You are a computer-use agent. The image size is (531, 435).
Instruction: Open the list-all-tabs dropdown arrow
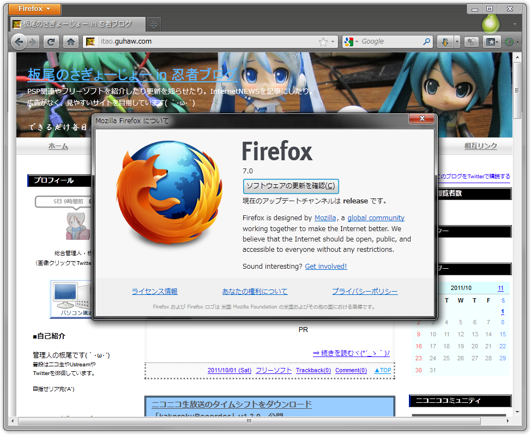point(515,24)
